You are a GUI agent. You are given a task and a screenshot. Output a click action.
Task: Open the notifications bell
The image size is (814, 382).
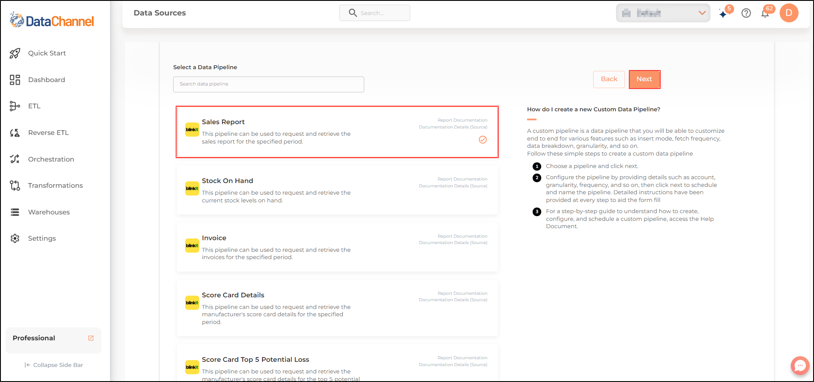pyautogui.click(x=765, y=13)
